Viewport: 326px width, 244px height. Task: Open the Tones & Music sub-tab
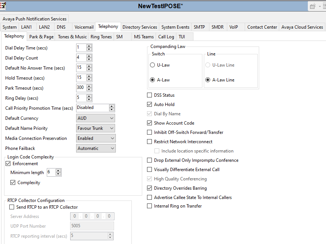72,37
